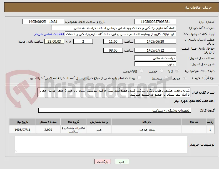Viewport: 219px width, 169px height.
Task: Click the price validity date 1405/07/12
Action: tap(155, 50)
